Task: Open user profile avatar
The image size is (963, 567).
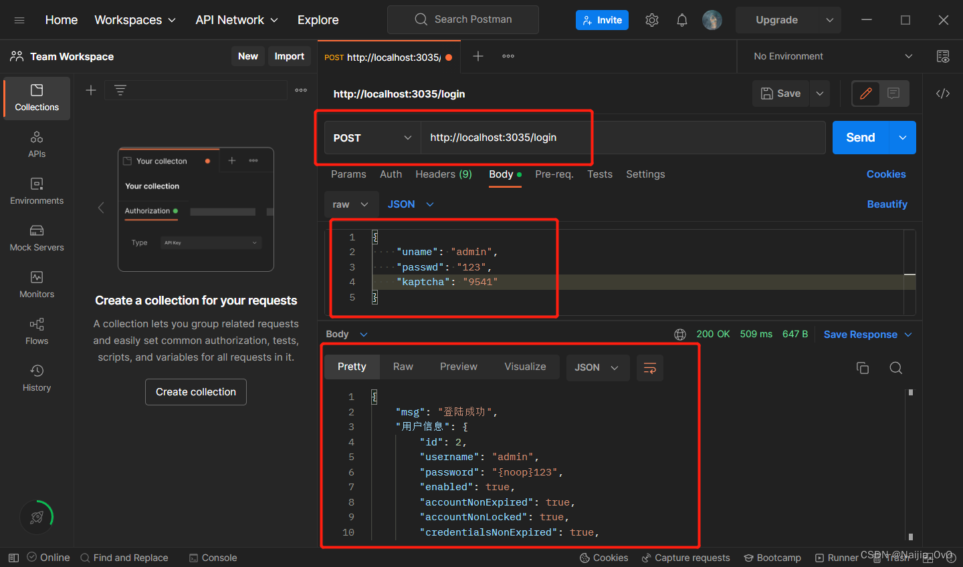Action: point(712,20)
